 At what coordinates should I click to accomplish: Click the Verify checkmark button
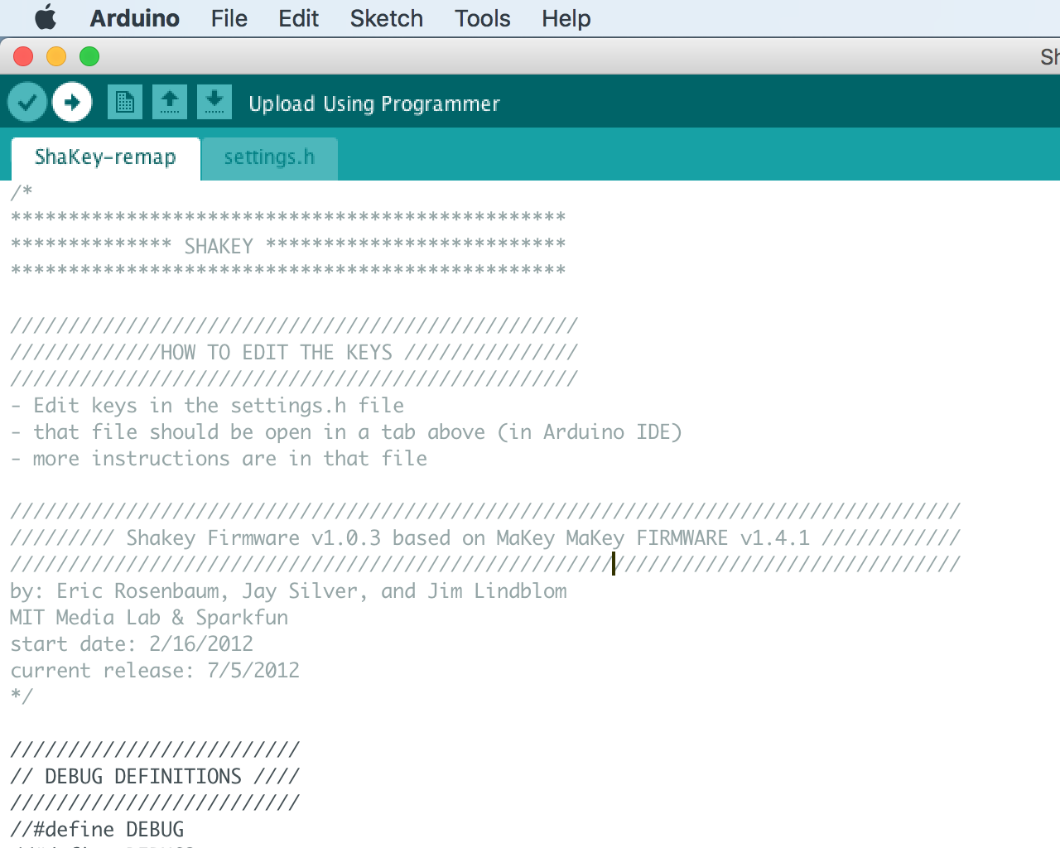[27, 103]
